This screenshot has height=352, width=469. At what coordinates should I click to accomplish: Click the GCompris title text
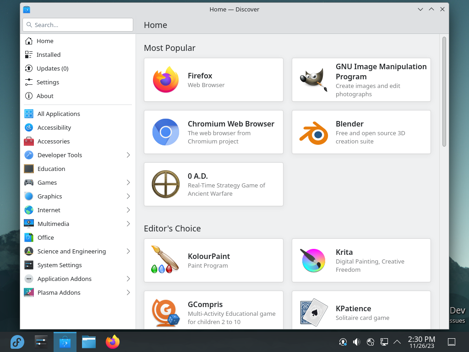click(x=205, y=304)
